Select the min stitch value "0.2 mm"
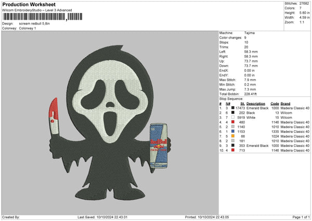The height and width of the screenshot is (221, 312). pyautogui.click(x=250, y=84)
